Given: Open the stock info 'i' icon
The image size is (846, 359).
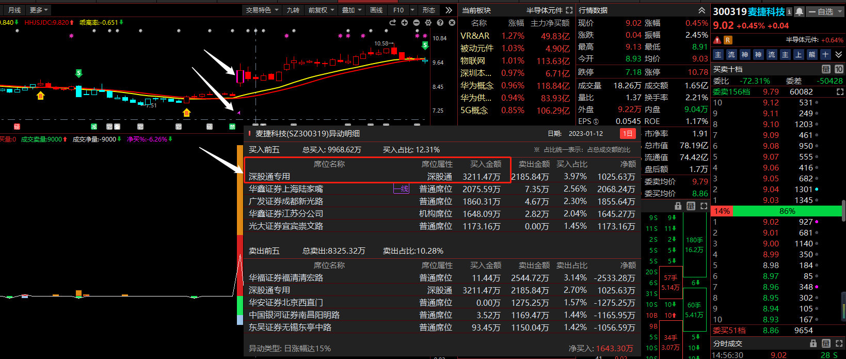Looking at the screenshot, I should pos(790,11).
